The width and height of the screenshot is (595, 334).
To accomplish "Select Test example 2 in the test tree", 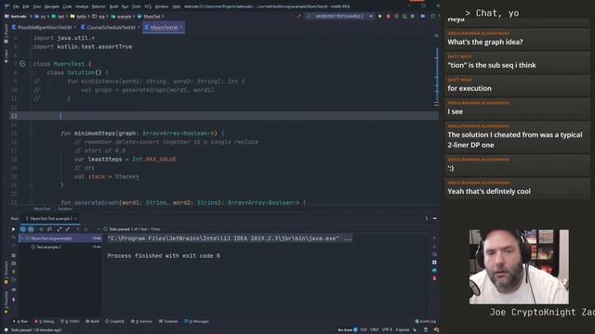I will point(48,247).
